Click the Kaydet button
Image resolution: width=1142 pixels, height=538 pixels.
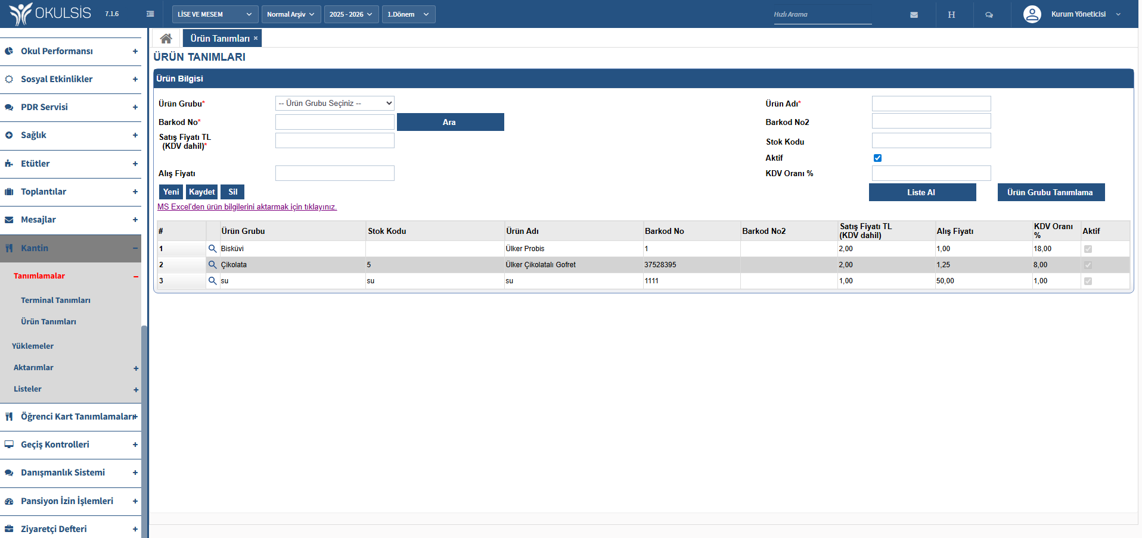pyautogui.click(x=201, y=192)
